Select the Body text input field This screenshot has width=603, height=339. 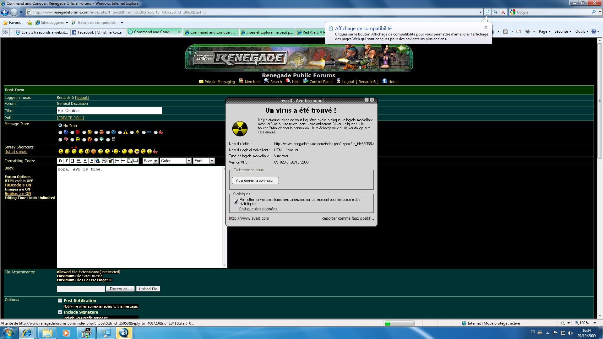[141, 215]
